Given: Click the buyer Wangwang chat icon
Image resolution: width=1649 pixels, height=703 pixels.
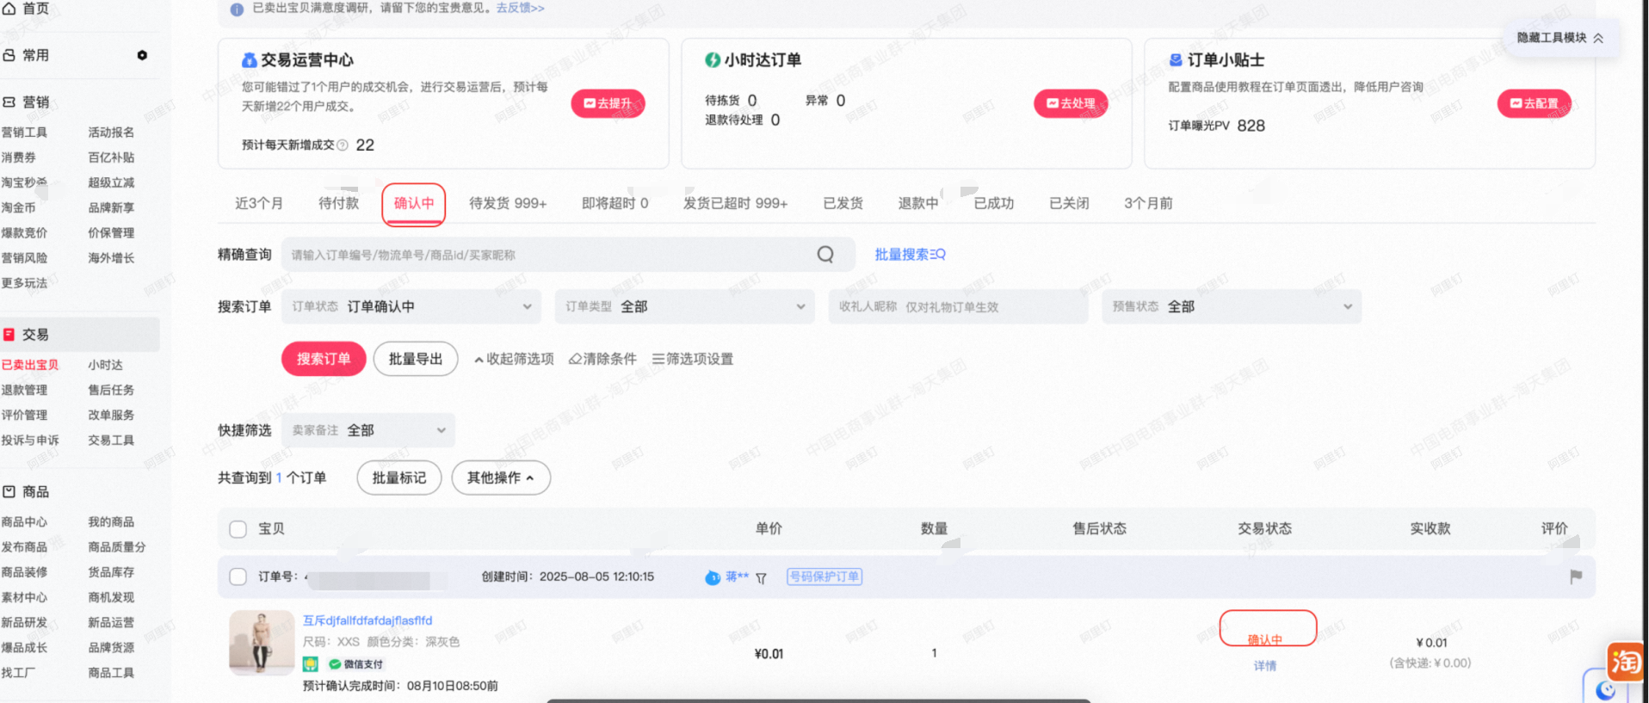Looking at the screenshot, I should 713,577.
